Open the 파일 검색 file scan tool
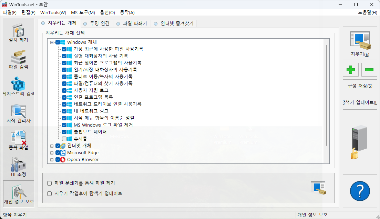Viewport: 380px width, 219px height. click(x=18, y=60)
